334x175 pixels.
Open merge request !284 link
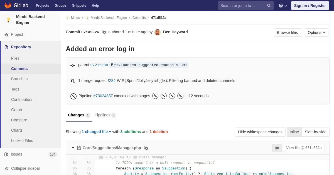click(x=112, y=81)
